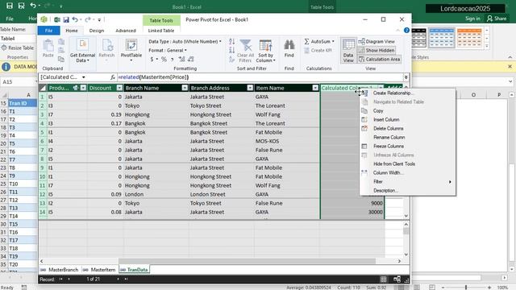The width and height of the screenshot is (516, 290).
Task: Click the formula bar text with related formula
Action: pos(153,77)
